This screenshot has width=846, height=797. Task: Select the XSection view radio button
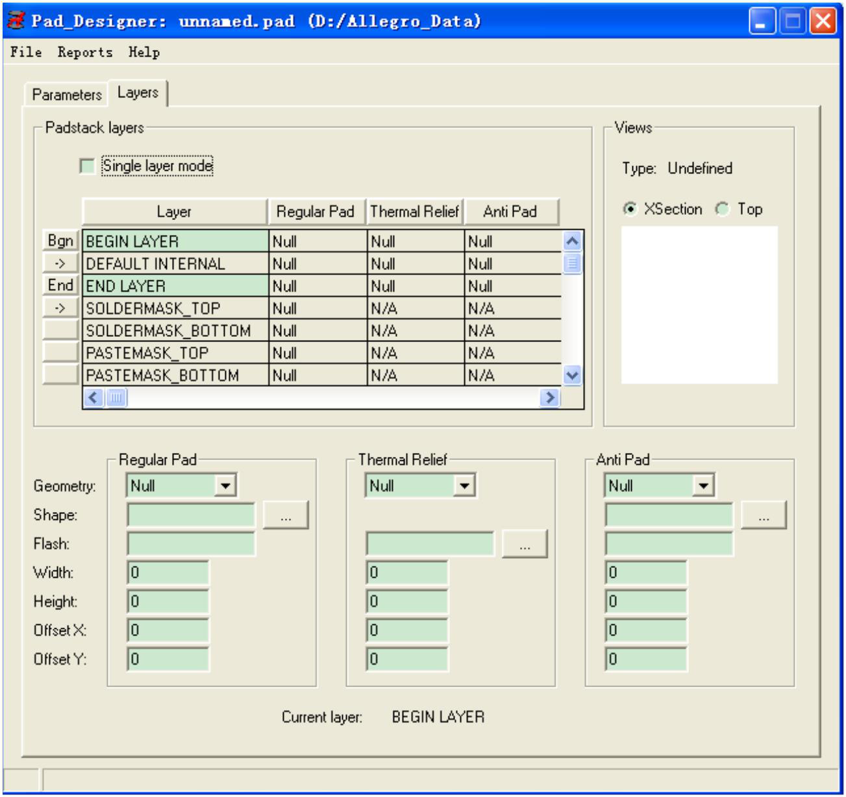pos(630,209)
